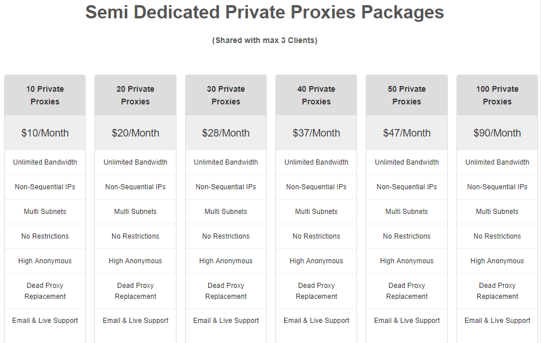541x343 pixels.
Task: Click the Semi Dedicated Private Proxies Packages heading
Action: [264, 13]
